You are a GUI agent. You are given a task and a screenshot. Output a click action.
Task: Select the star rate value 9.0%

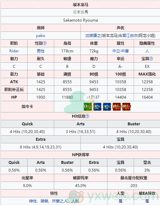pos(27,186)
